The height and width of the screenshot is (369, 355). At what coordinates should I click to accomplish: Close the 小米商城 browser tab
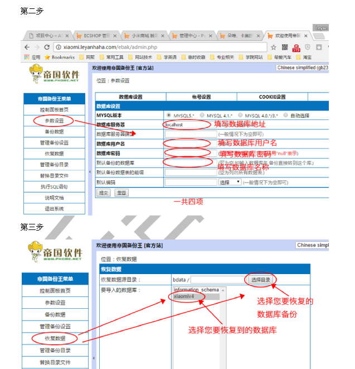[163, 36]
